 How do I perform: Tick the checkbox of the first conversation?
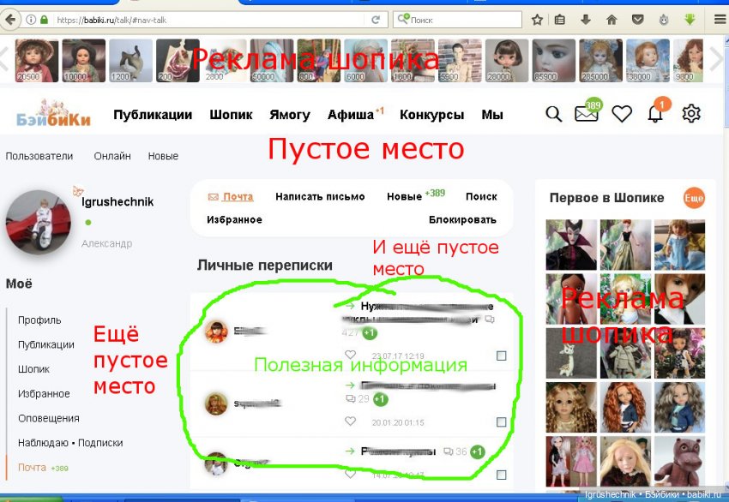click(x=502, y=356)
